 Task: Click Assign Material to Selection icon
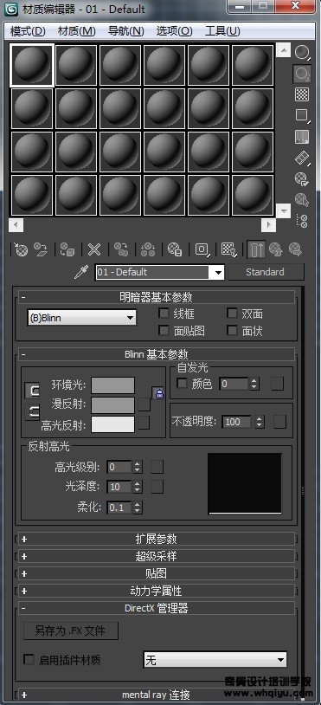point(67,249)
